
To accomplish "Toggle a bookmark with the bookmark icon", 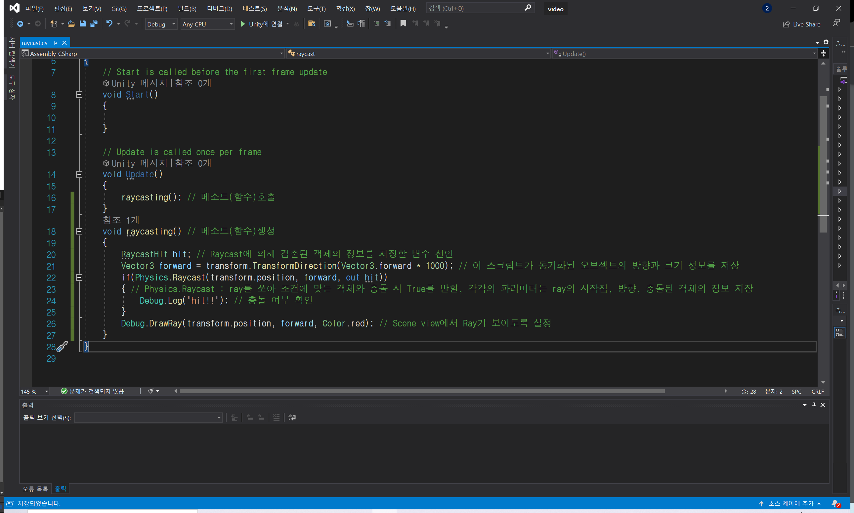I will pyautogui.click(x=403, y=23).
